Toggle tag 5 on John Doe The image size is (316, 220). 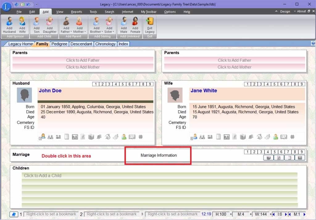[123, 84]
